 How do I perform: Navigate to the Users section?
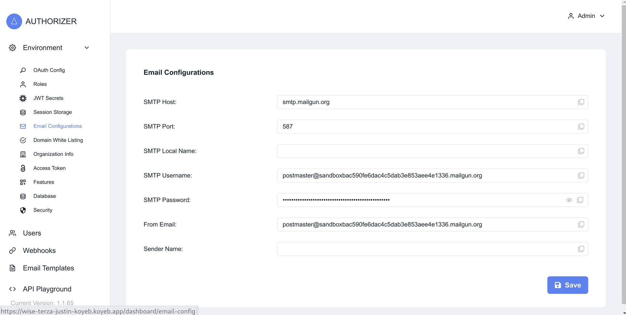(32, 233)
